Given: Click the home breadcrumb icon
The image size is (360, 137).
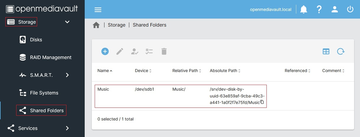Looking at the screenshot, I should 96,25.
